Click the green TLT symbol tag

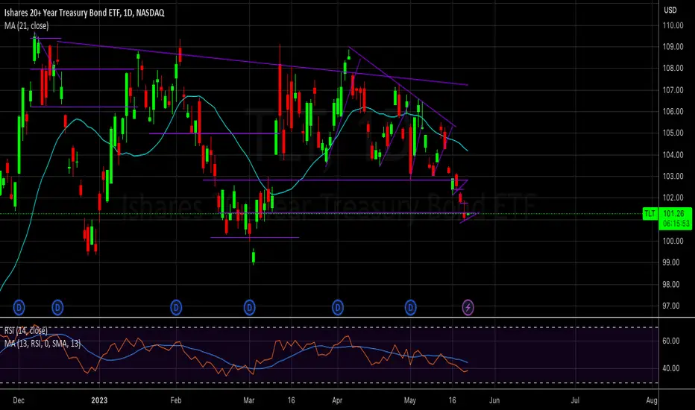[x=650, y=214]
